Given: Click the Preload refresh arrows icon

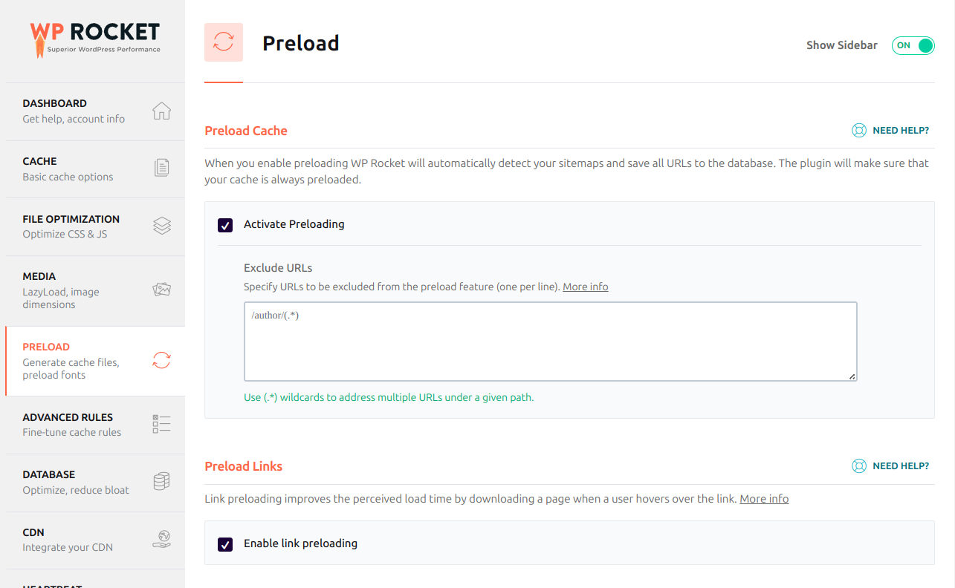Looking at the screenshot, I should 161,361.
